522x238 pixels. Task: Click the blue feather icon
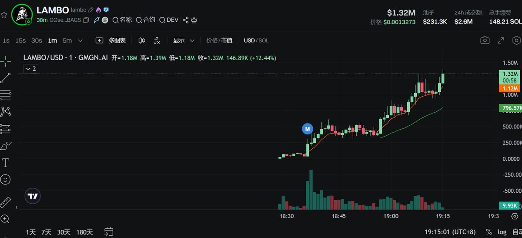tap(97, 20)
